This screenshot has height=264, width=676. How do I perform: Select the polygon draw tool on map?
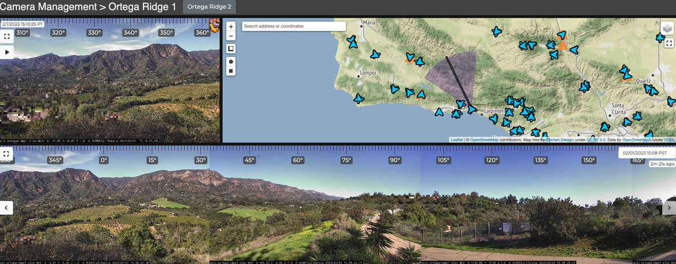(x=231, y=61)
